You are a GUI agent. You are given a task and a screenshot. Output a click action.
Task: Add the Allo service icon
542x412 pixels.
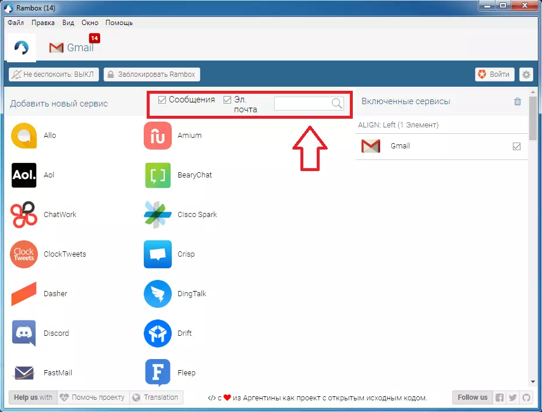(x=23, y=136)
